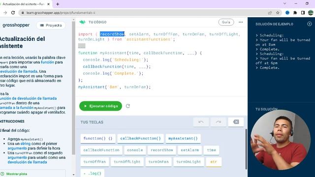Click 'turnOnFan' in the myAssistant call
The height and width of the screenshot is (177, 315).
135,87
